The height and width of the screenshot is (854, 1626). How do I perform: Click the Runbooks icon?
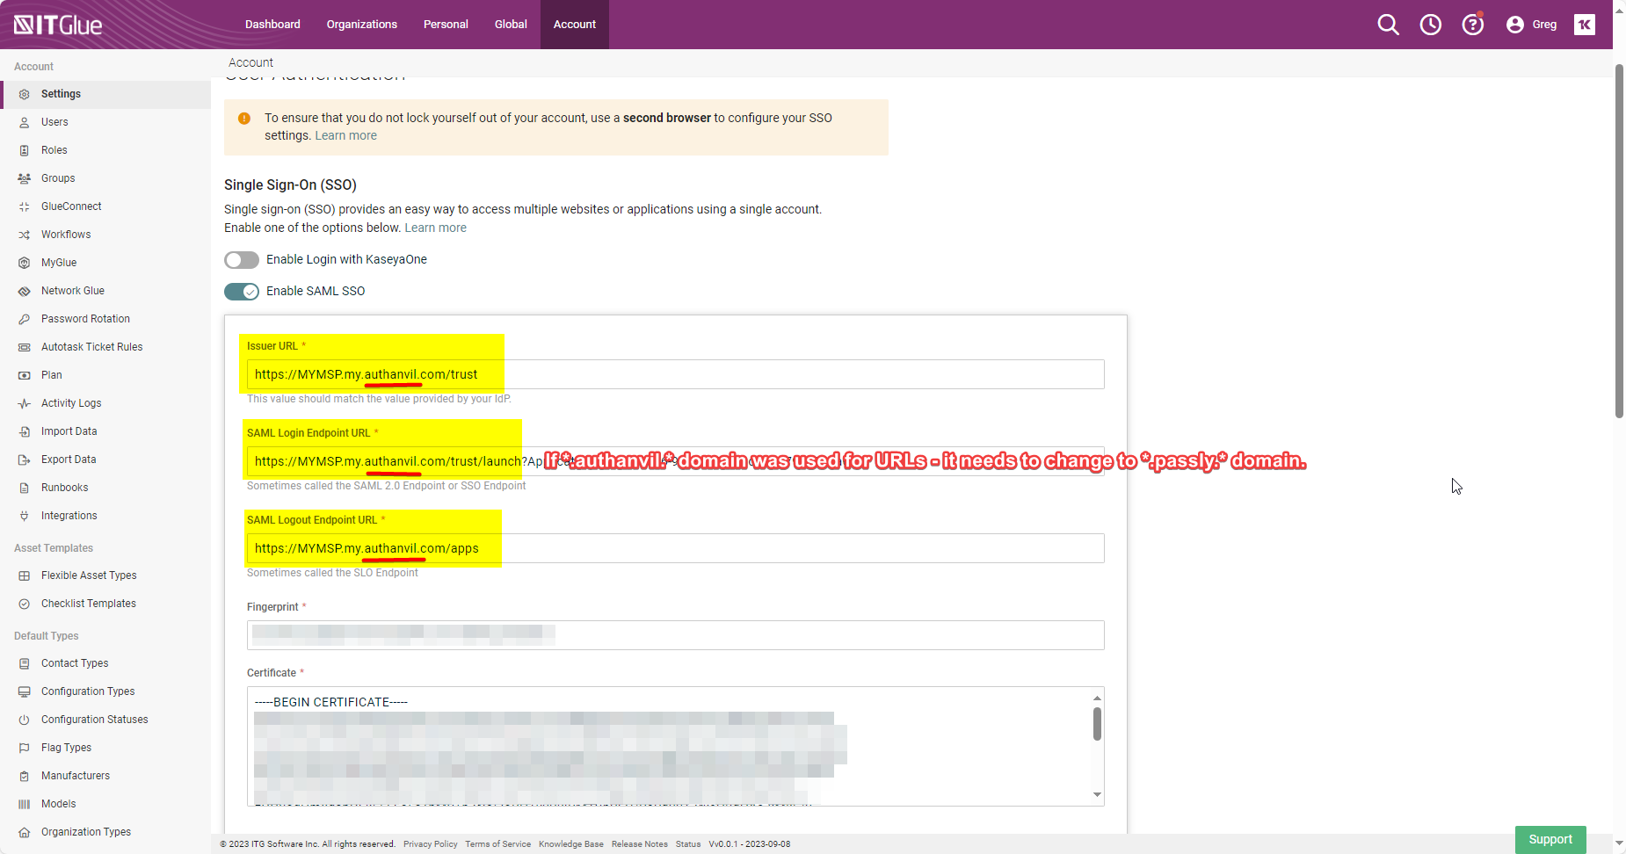pyautogui.click(x=25, y=488)
